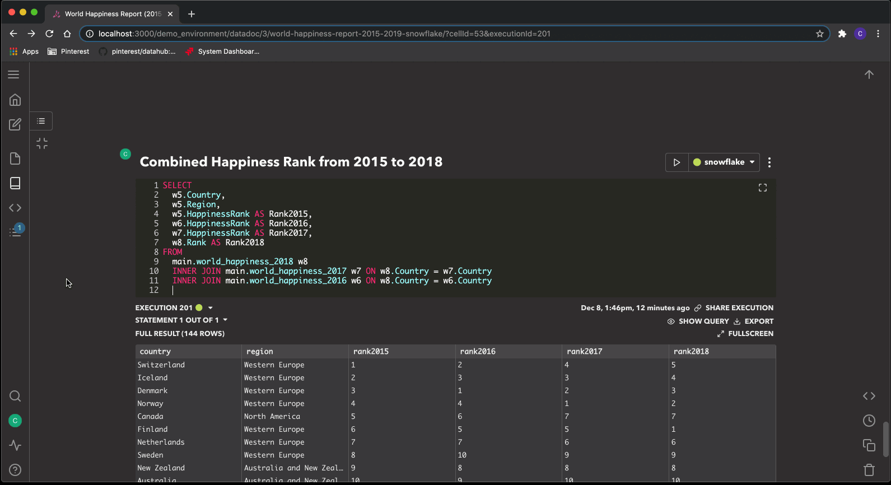Click SHARE EXECUTION link
The height and width of the screenshot is (485, 891).
pos(734,308)
